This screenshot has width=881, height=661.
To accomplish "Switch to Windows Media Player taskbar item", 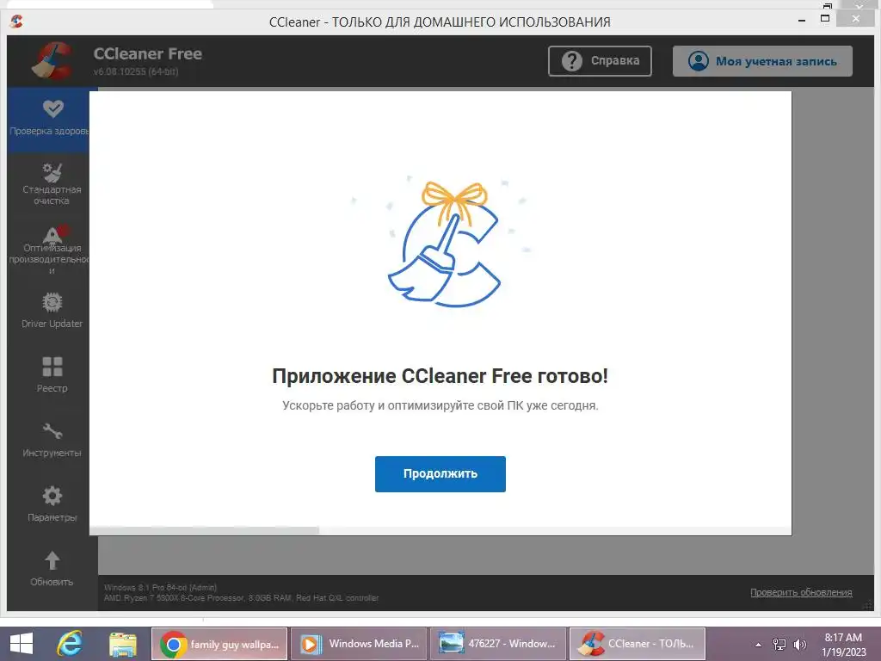I will (x=359, y=644).
